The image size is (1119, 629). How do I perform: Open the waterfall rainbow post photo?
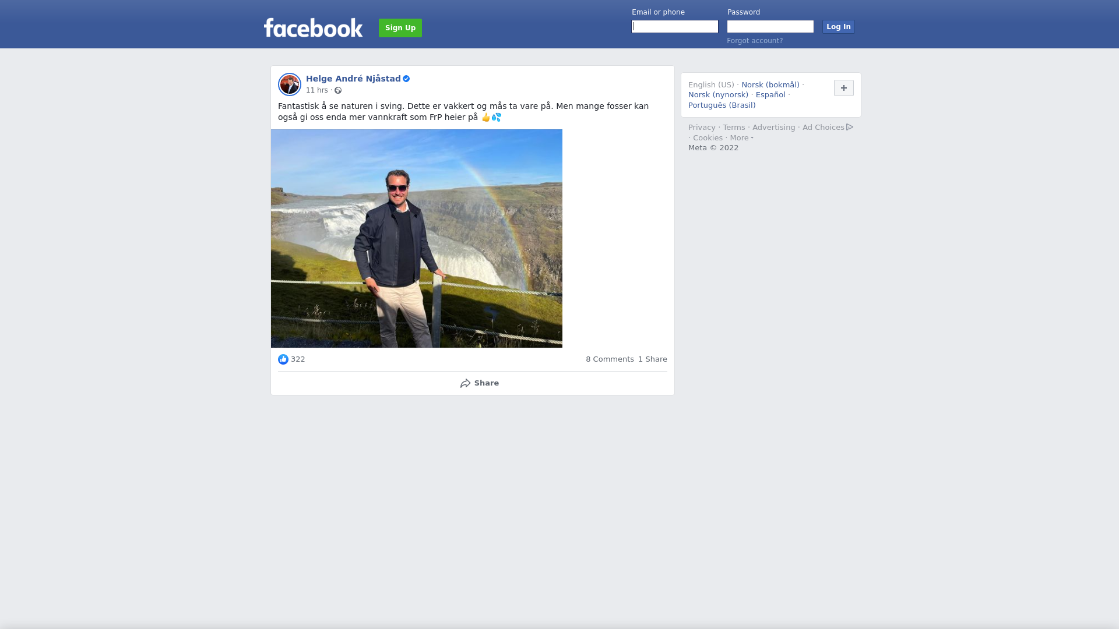click(x=417, y=239)
